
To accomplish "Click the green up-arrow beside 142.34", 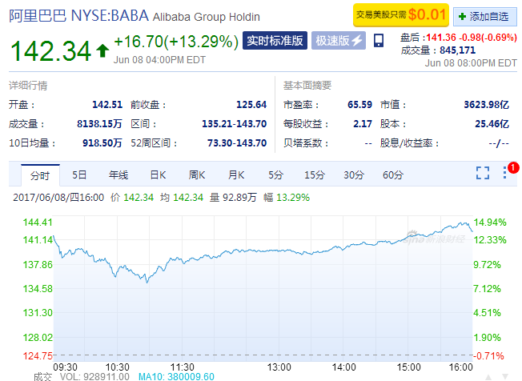I will coord(102,51).
